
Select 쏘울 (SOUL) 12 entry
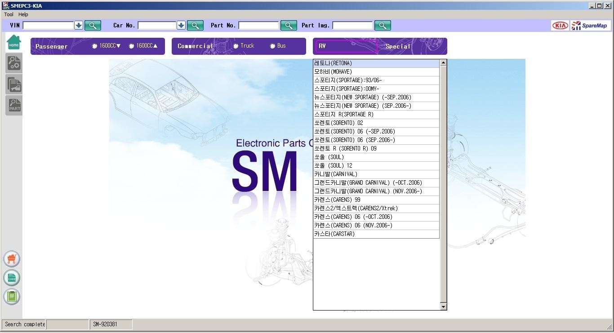376,166
